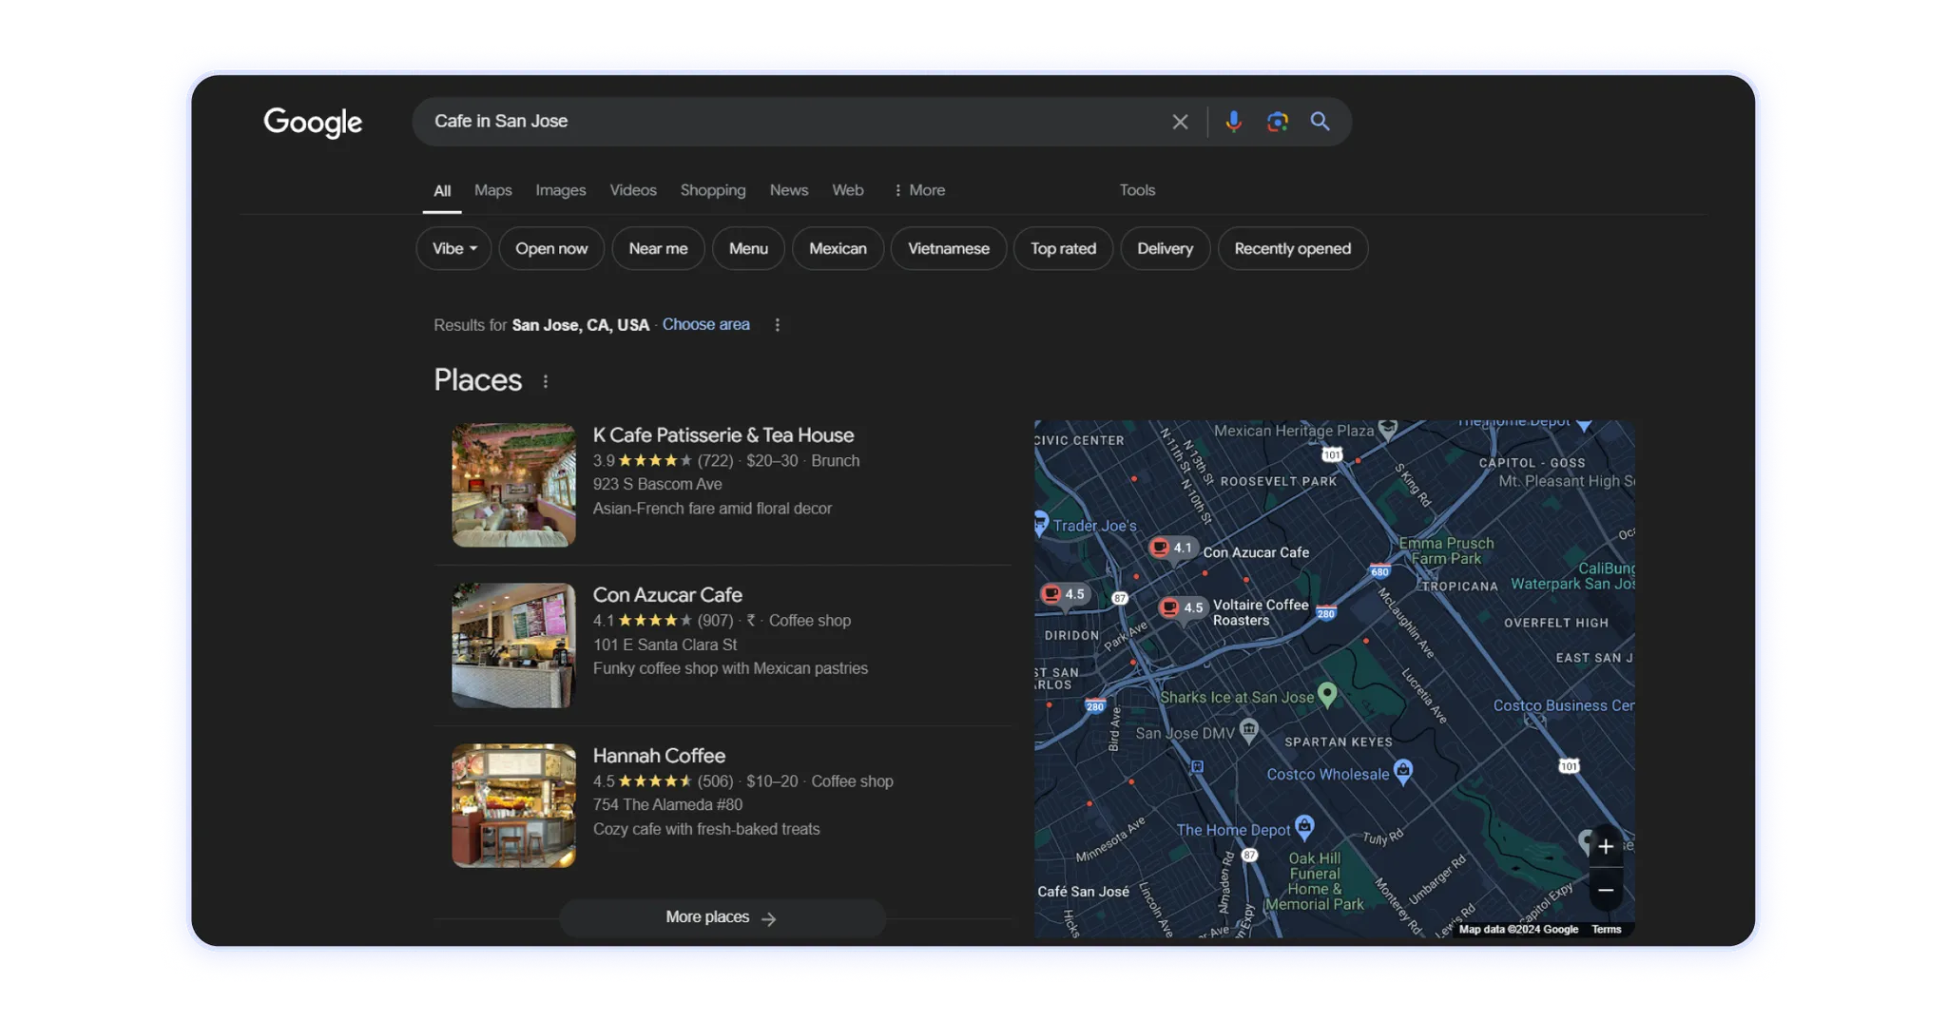Expand the Vibe dropdown filter
Image resolution: width=1947 pixels, height=1021 pixels.
453,249
